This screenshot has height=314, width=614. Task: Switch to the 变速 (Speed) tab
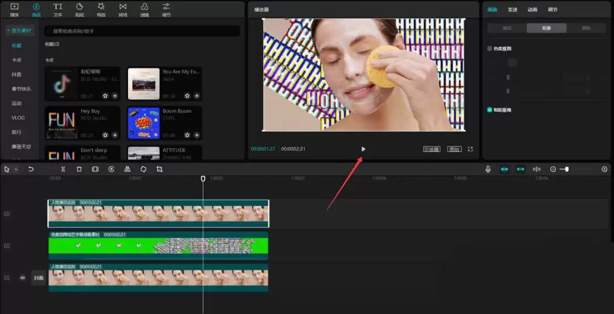[512, 10]
